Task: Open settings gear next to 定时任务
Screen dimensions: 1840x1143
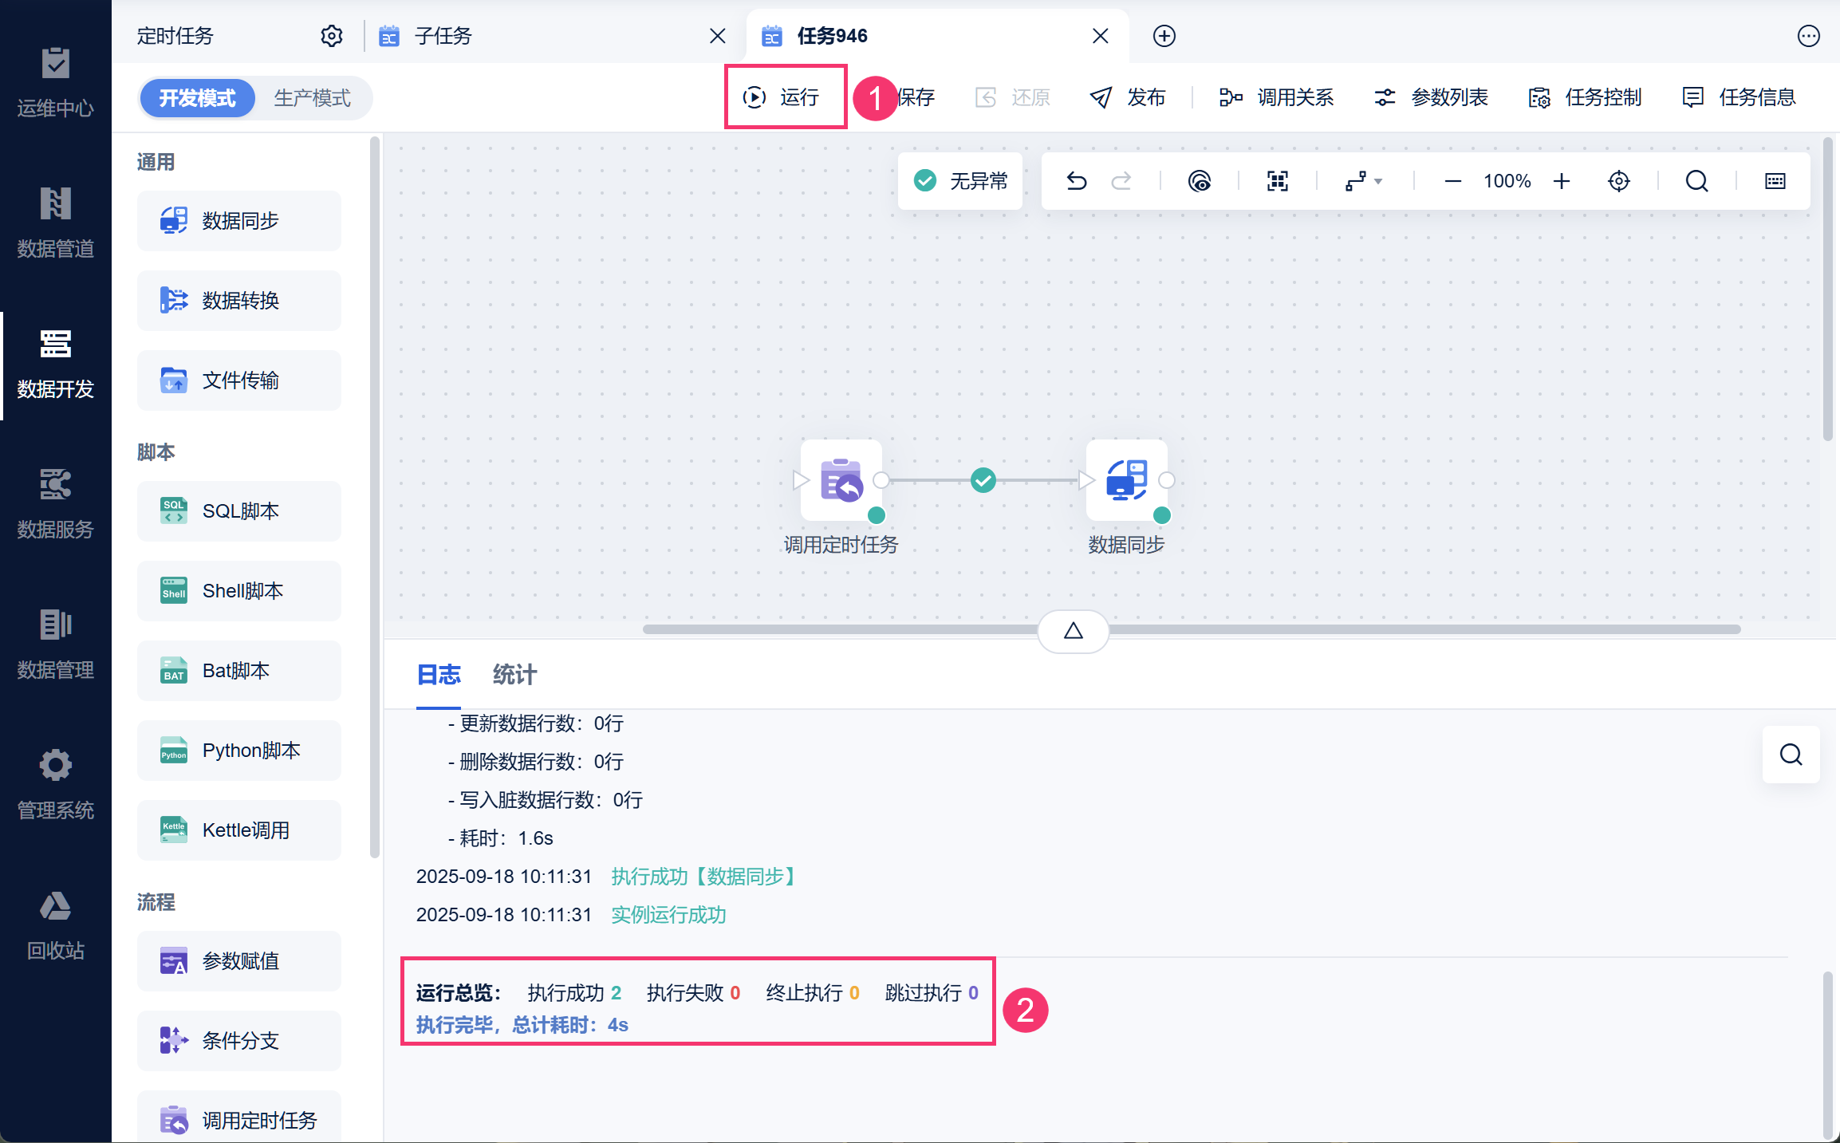Action: coord(331,36)
